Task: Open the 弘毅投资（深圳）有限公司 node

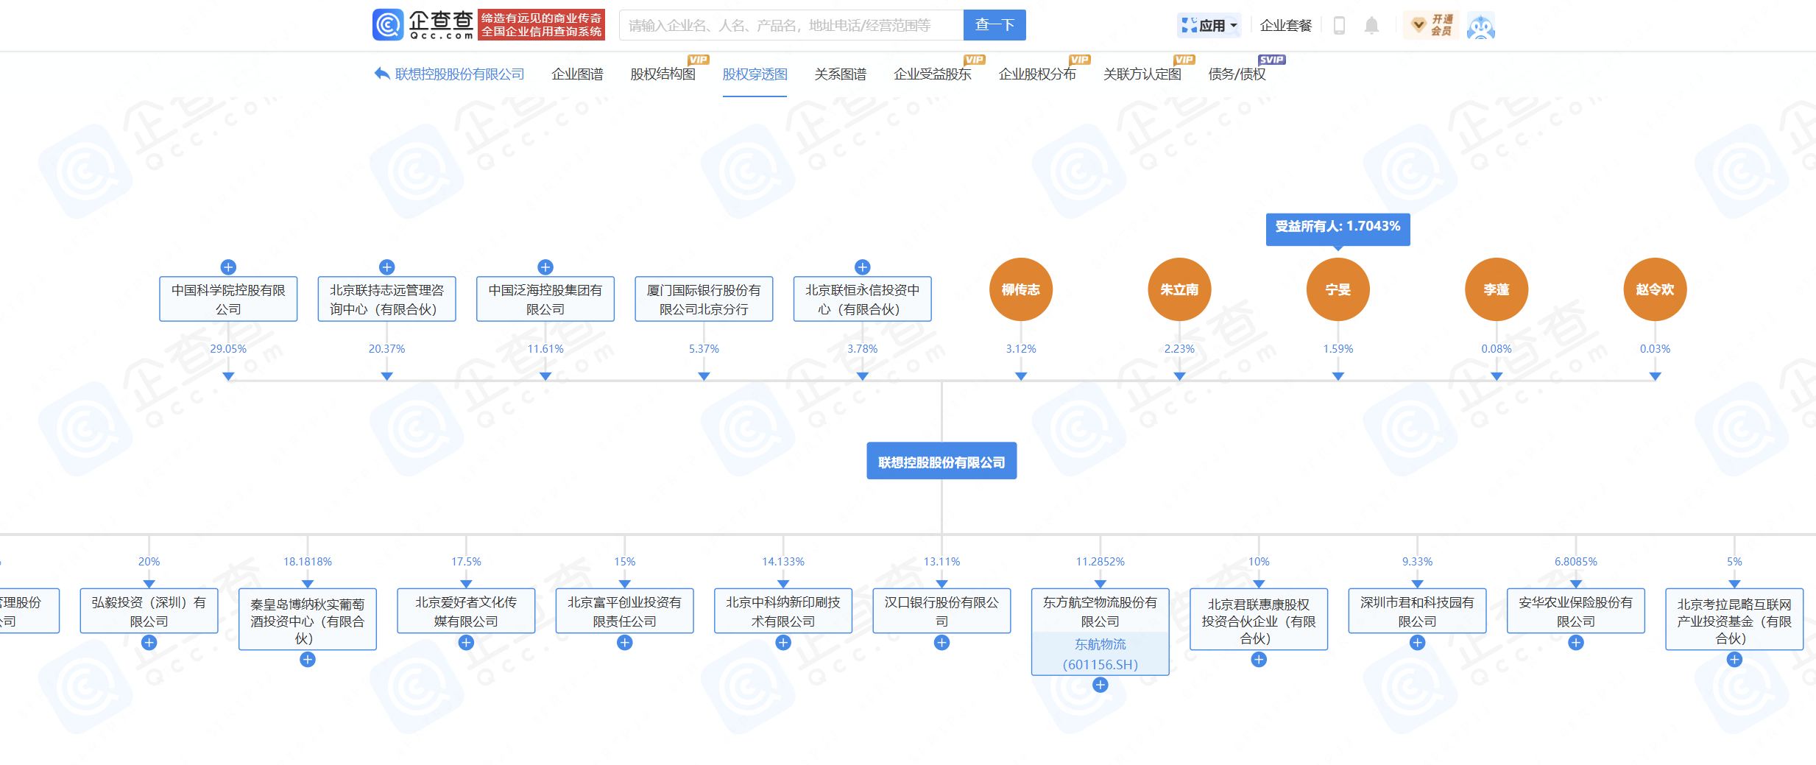Action: point(149,611)
